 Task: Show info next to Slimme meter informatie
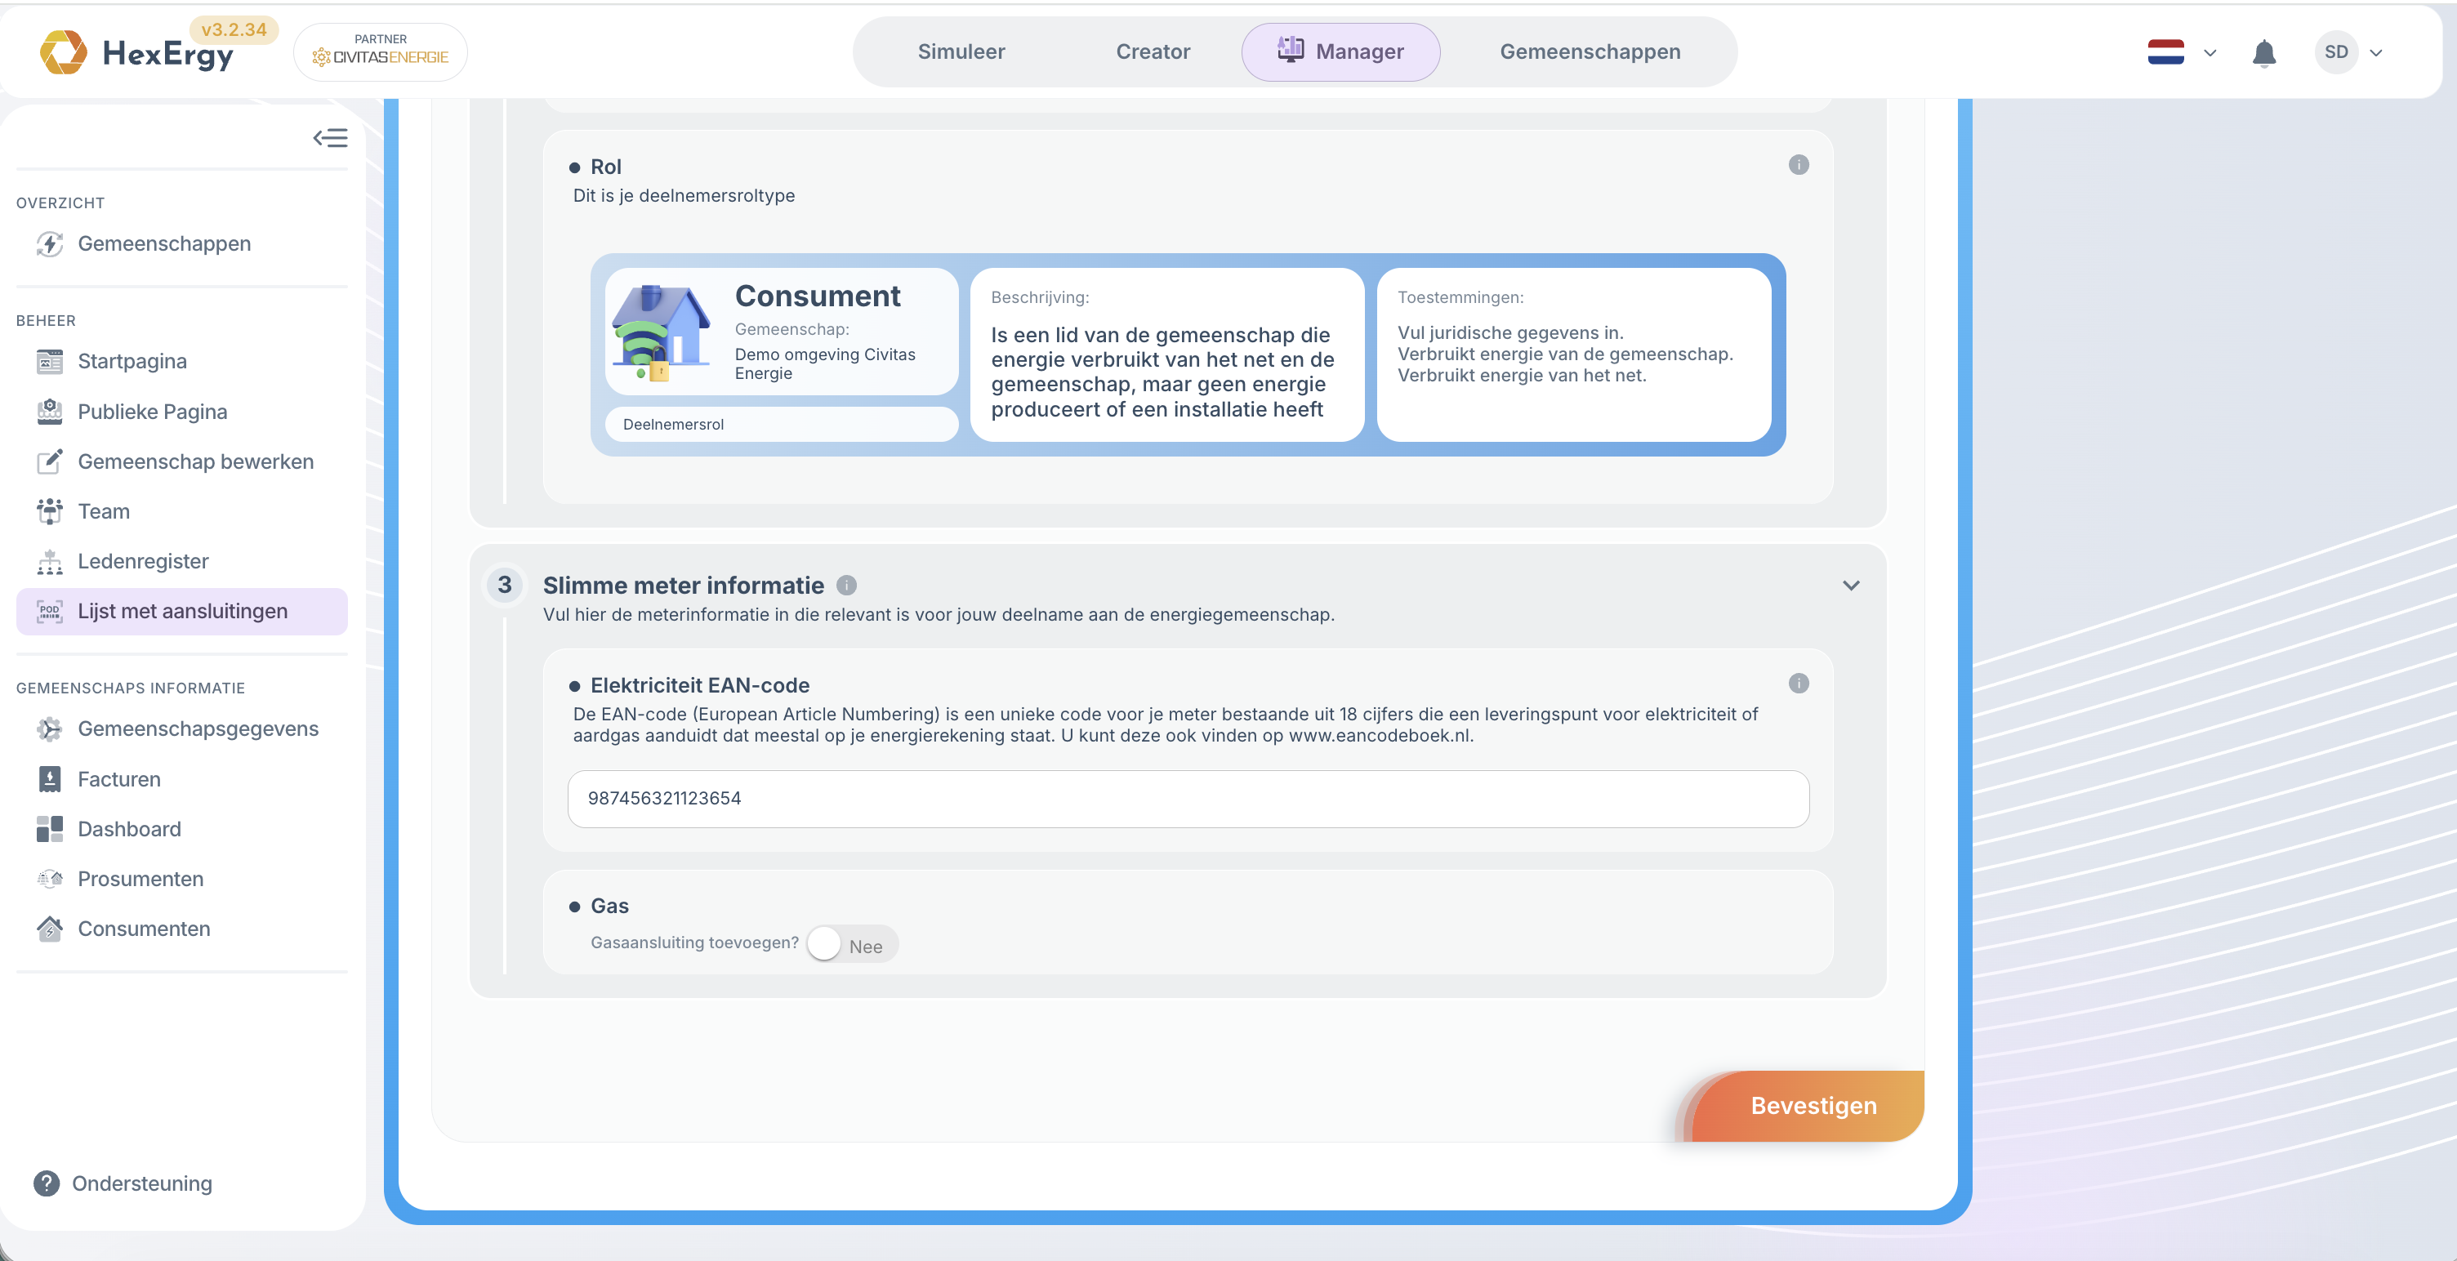(846, 586)
